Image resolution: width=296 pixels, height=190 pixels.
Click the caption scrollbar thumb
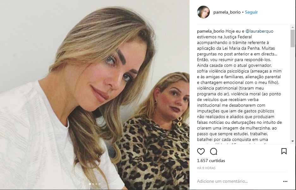tap(293, 38)
